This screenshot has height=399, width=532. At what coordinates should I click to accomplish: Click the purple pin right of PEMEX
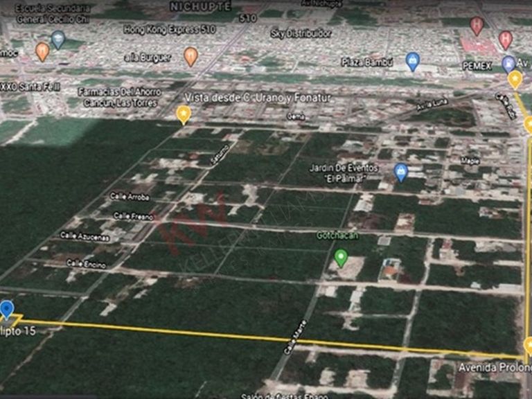[x=508, y=64]
